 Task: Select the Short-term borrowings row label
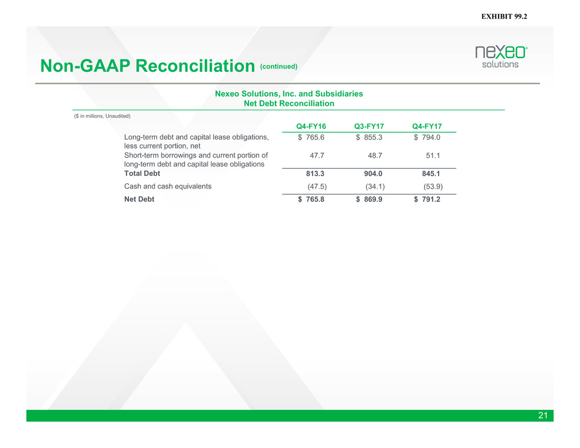(196, 155)
